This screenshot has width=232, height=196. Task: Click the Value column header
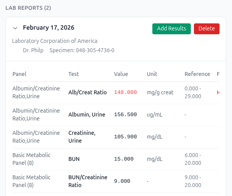[x=121, y=74]
